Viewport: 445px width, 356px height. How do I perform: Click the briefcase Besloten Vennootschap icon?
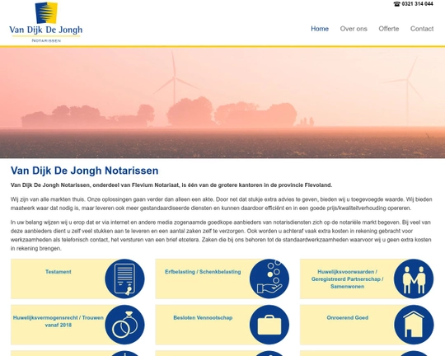[x=269, y=325]
